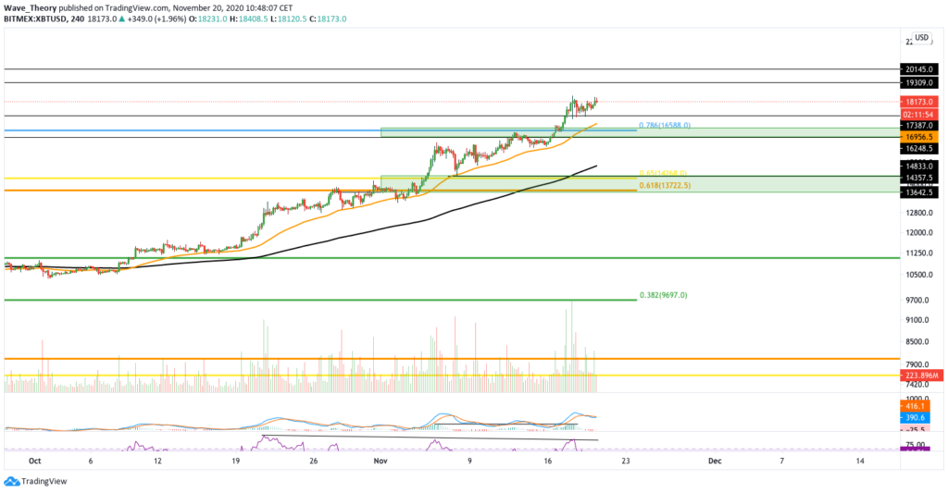Select the orange 16956.5 moving average label

[919, 137]
